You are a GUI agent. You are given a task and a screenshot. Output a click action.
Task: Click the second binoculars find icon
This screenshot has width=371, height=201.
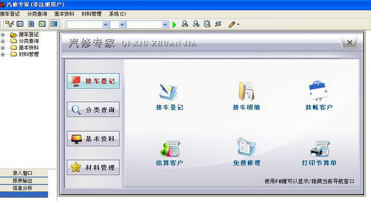(196, 24)
